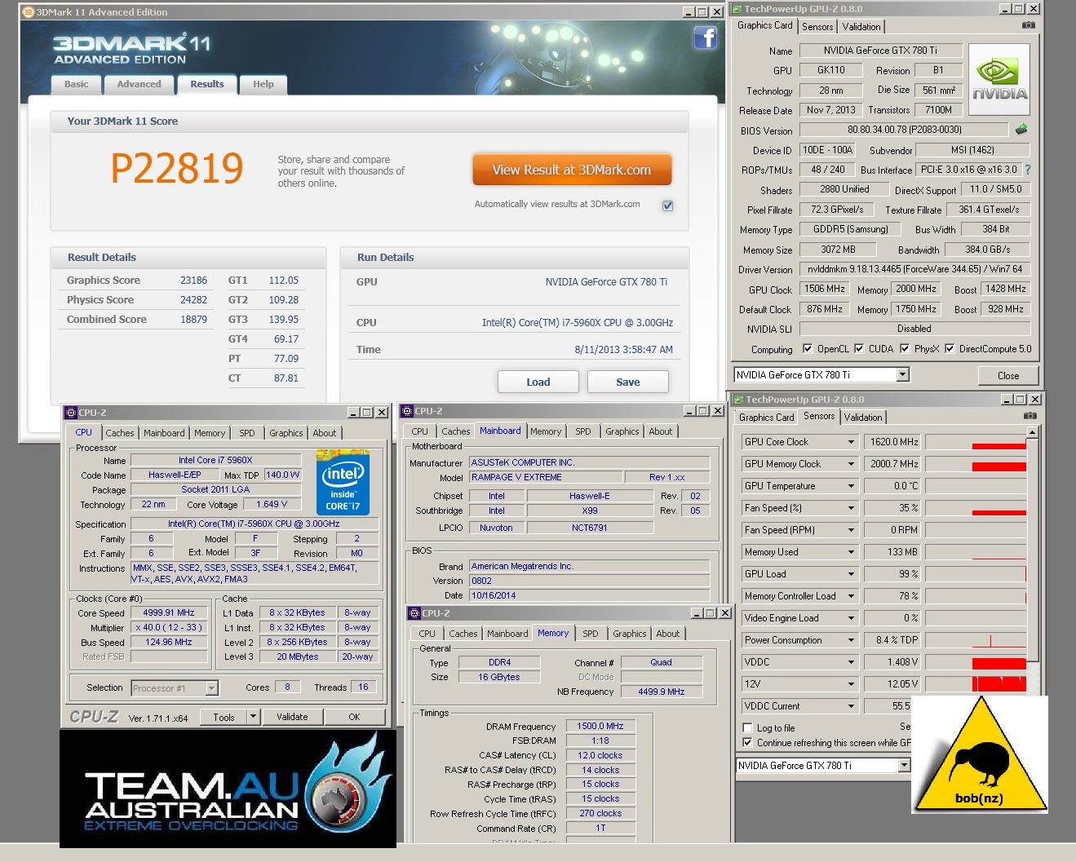The width and height of the screenshot is (1076, 862).
Task: Toggle the OpenCL checkbox in GPU-Z
Action: pos(808,348)
